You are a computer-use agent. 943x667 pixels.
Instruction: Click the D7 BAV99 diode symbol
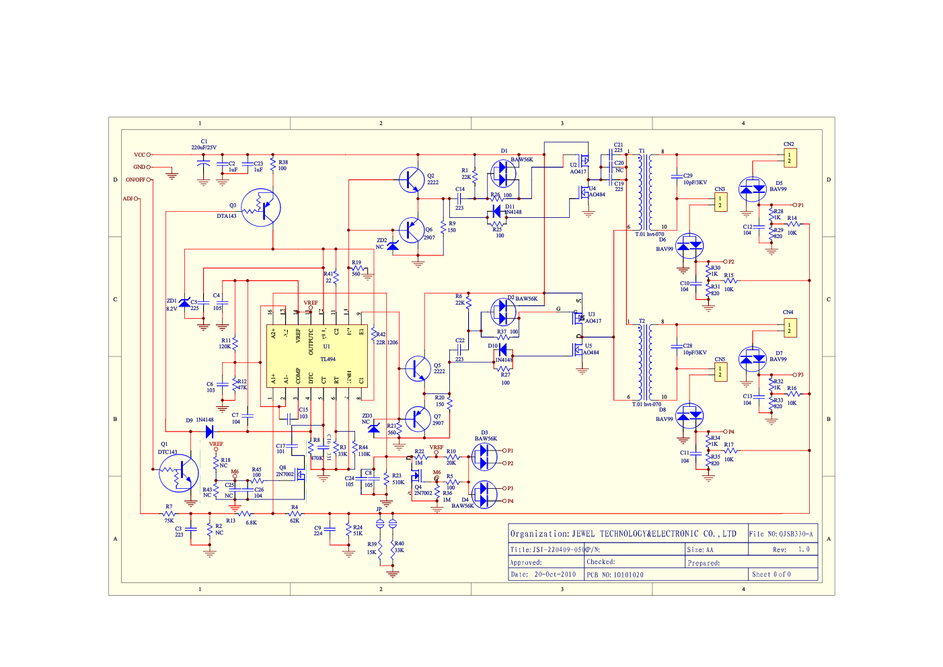[x=752, y=360]
